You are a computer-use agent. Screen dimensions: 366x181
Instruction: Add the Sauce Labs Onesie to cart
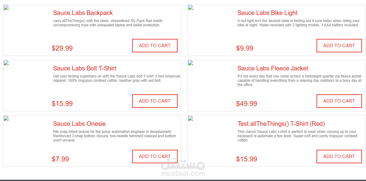155,156
